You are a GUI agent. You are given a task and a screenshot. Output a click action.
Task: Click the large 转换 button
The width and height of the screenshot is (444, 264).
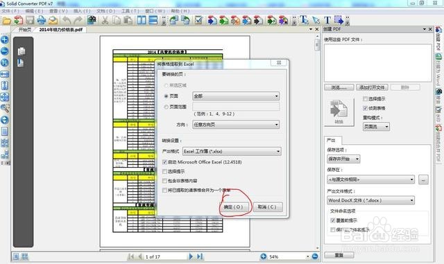339,112
